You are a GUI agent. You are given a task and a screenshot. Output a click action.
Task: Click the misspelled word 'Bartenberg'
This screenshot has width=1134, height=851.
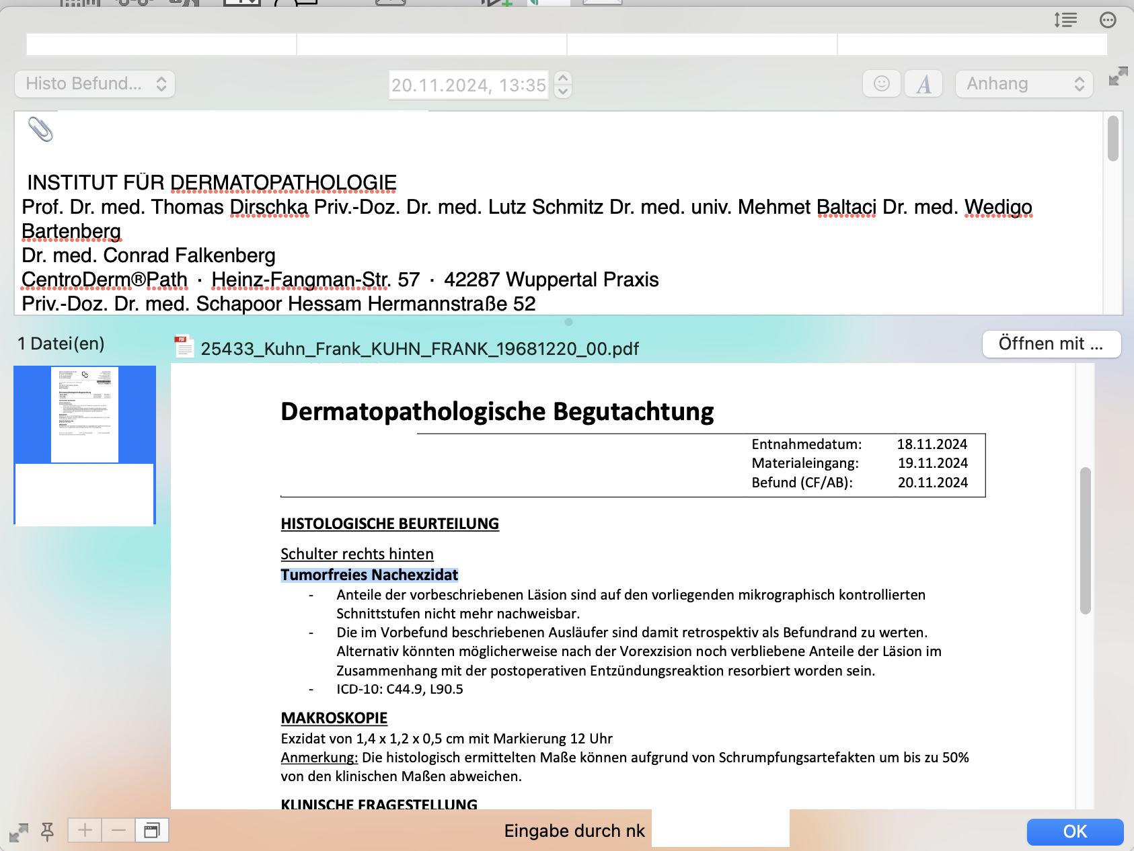coord(71,231)
